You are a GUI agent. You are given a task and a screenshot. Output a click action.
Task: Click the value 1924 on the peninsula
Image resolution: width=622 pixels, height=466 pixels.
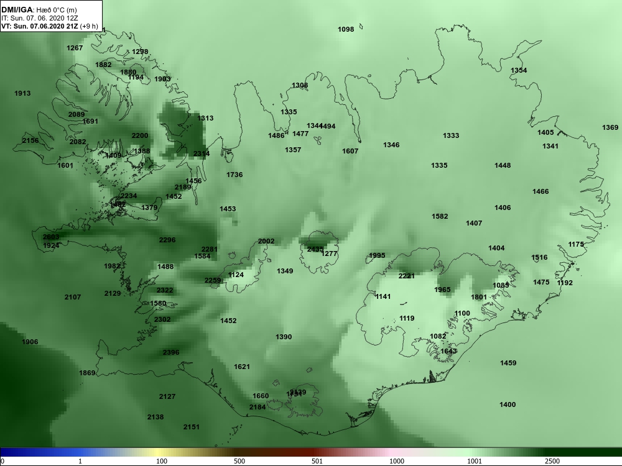pyautogui.click(x=51, y=245)
